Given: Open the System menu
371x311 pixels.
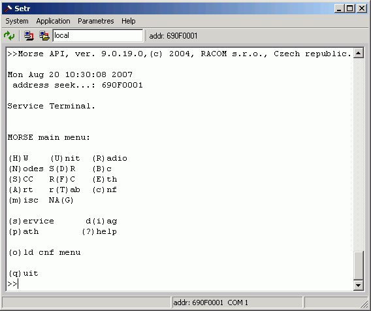Looking at the screenshot, I should (x=17, y=21).
